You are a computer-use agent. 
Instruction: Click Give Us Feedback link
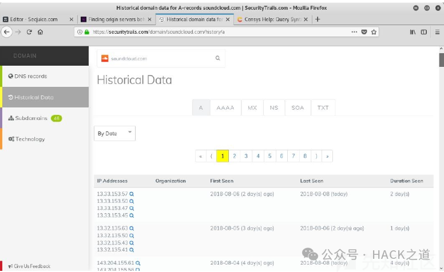coord(29,266)
